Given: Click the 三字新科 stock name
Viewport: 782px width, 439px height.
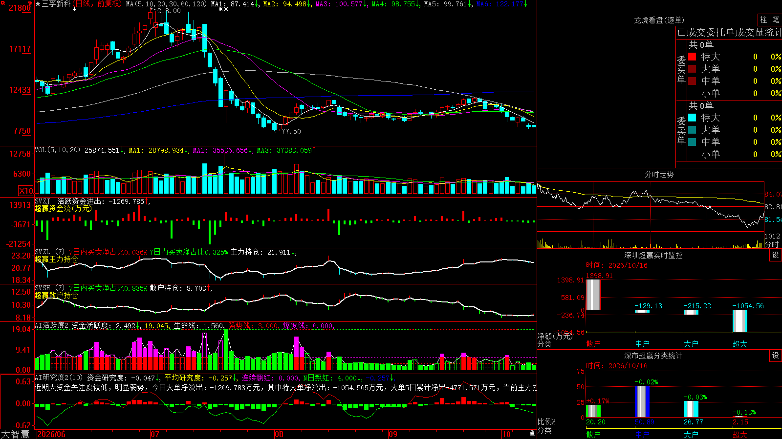Looking at the screenshot, I should click(x=56, y=4).
